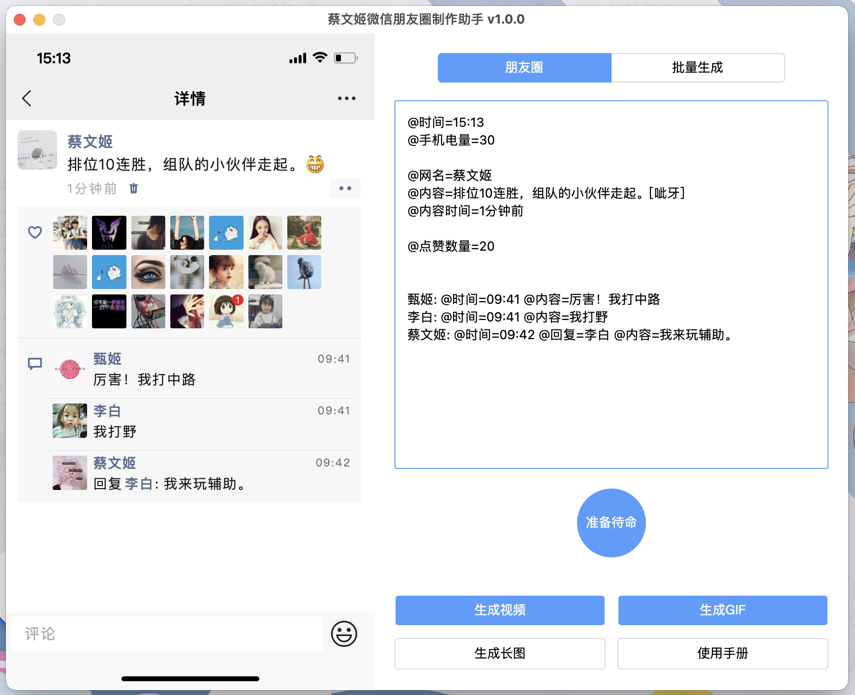
Task: Open commenter name 李白 in second comment
Action: pyautogui.click(x=107, y=411)
